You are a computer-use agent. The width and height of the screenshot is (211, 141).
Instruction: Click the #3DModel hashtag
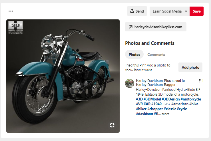click(152, 99)
